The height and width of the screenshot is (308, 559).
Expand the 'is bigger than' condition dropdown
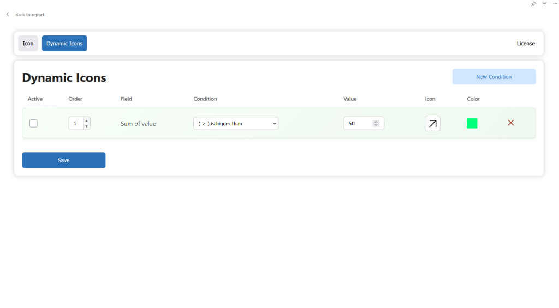(235, 124)
